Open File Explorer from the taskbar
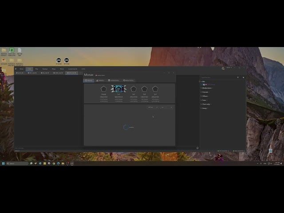This screenshot has height=213, width=284. click(x=63, y=163)
